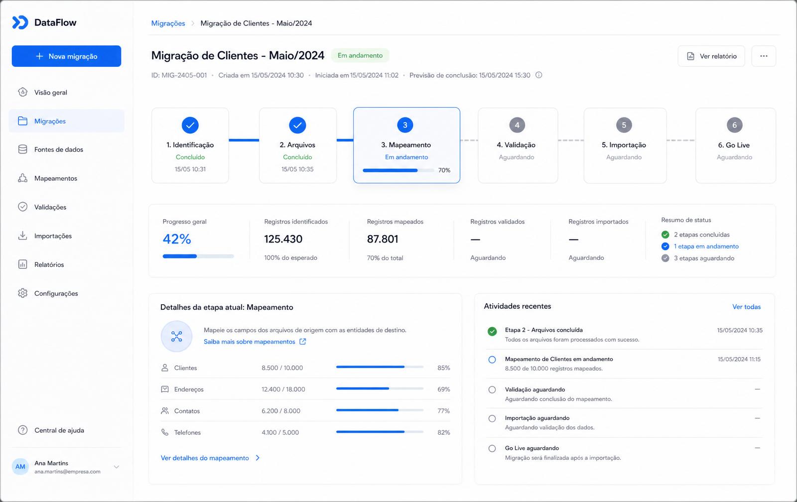797x502 pixels.
Task: Click the Contatos people icon
Action: 165,411
